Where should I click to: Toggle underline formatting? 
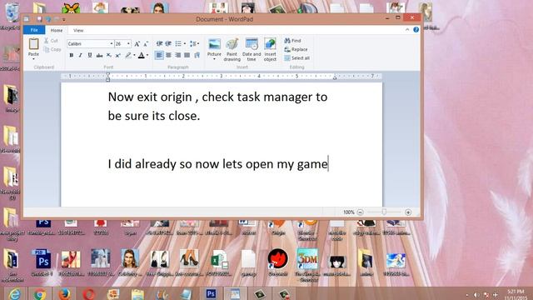click(90, 55)
